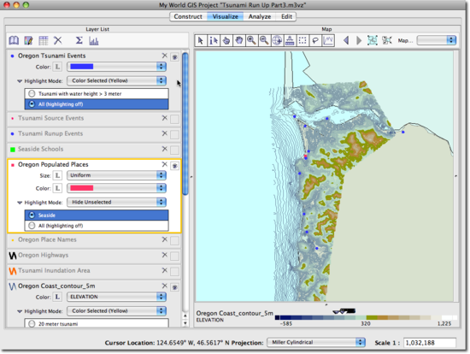Click the globe recenter tool
Viewport: 470px width, 354px height.
click(x=277, y=40)
